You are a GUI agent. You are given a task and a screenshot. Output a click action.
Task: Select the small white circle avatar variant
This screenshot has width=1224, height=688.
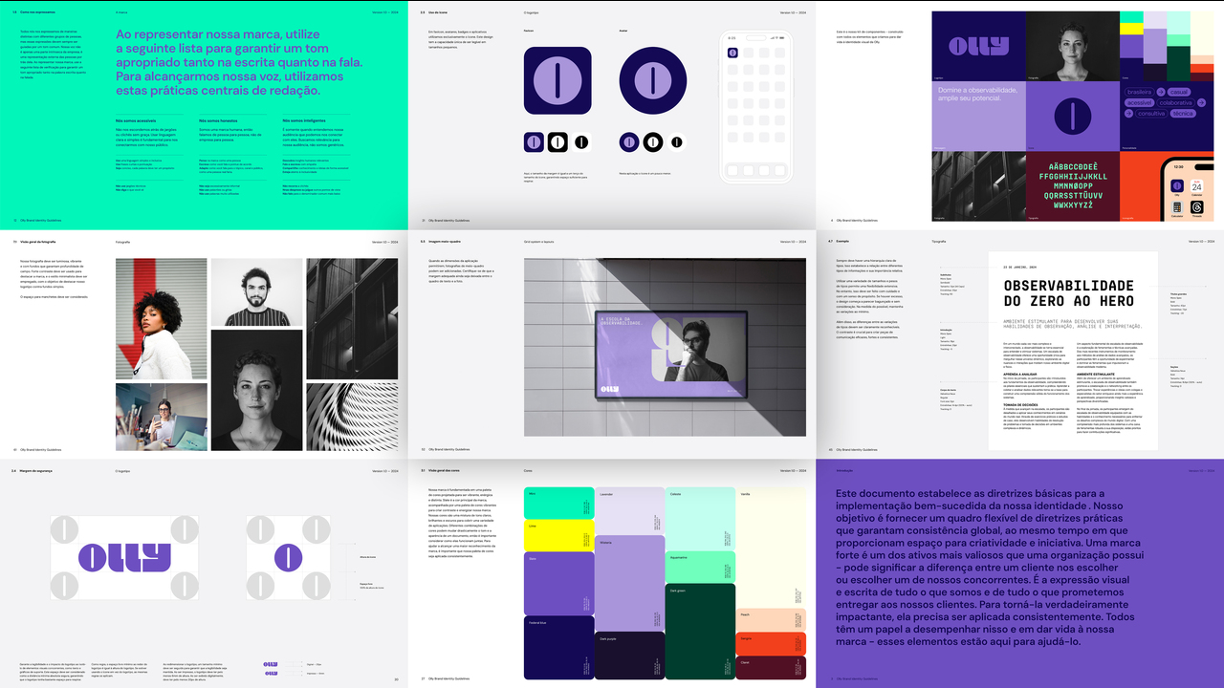click(x=675, y=142)
